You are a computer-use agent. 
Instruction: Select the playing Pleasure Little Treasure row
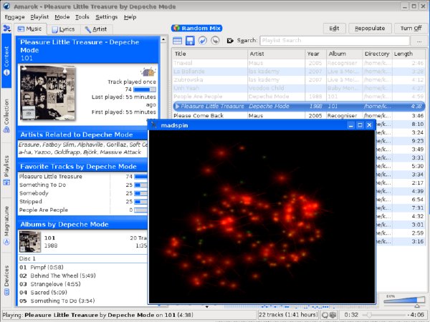[x=299, y=106]
